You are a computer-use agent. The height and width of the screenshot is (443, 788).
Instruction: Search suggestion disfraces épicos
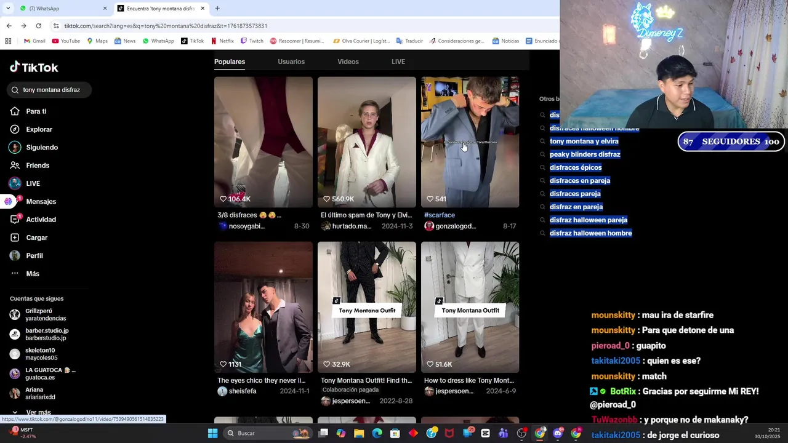[x=576, y=167]
